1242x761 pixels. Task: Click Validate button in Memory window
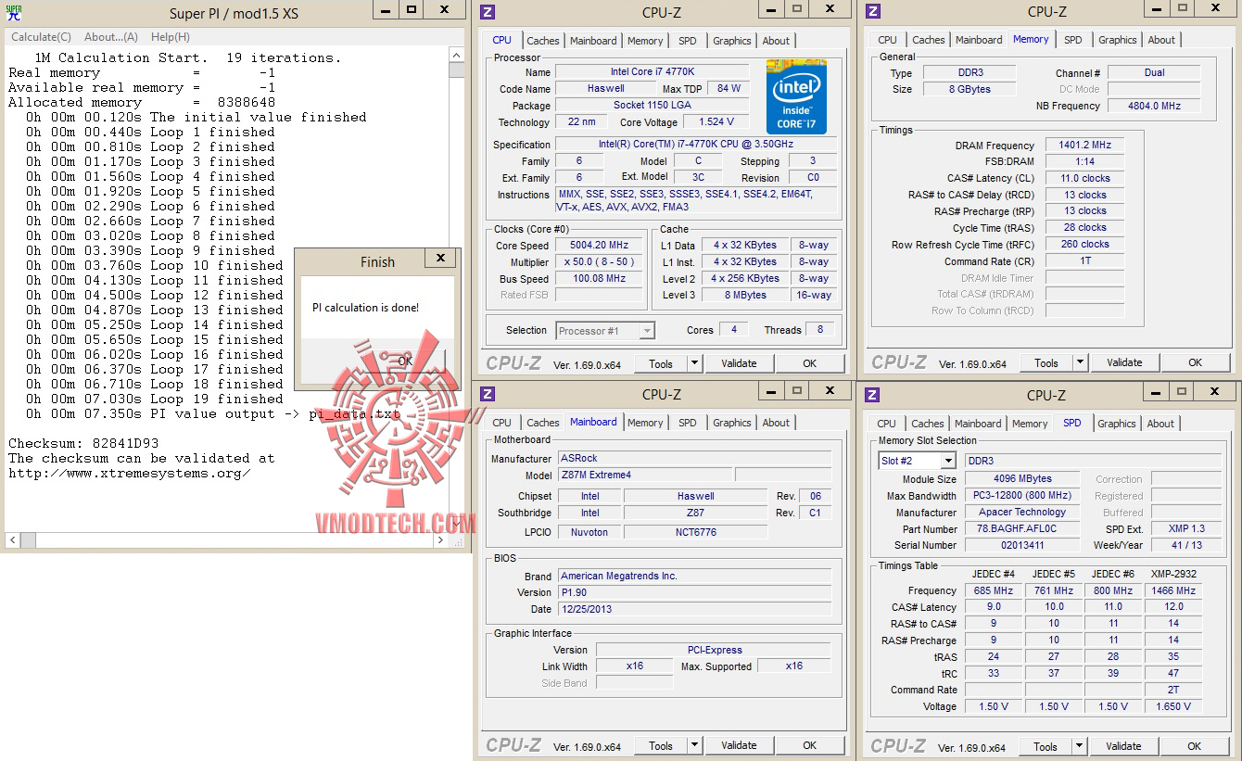[1124, 362]
